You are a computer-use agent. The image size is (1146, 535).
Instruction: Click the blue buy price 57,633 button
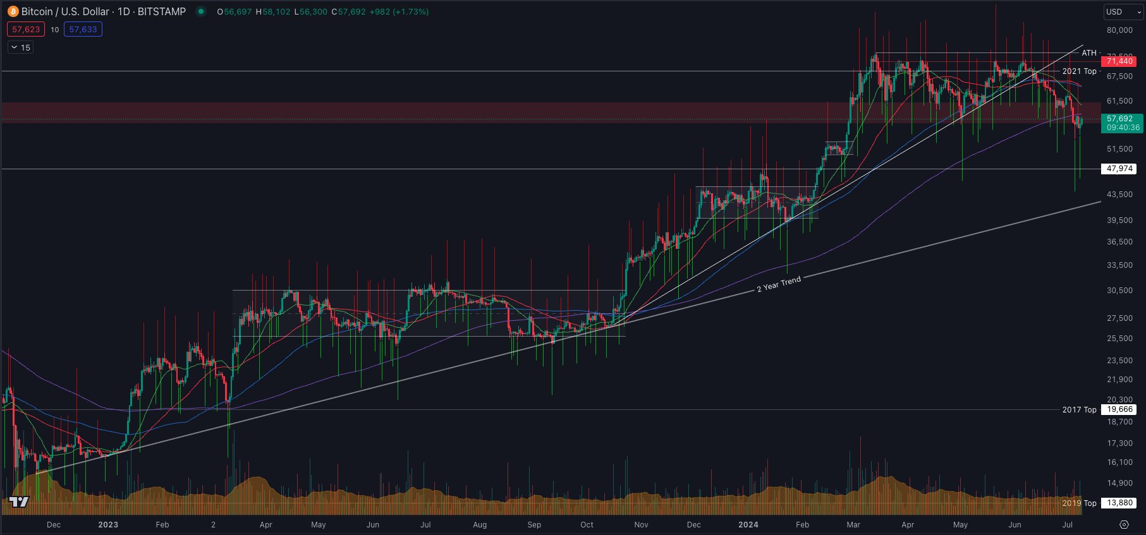(x=83, y=30)
